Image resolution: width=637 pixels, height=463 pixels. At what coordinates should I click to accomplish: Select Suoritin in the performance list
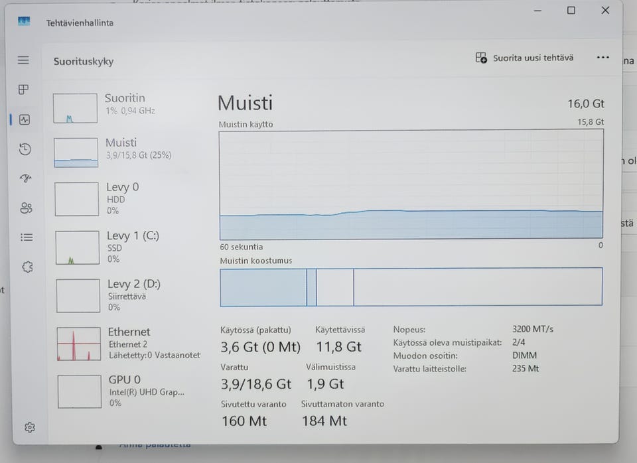tap(128, 107)
